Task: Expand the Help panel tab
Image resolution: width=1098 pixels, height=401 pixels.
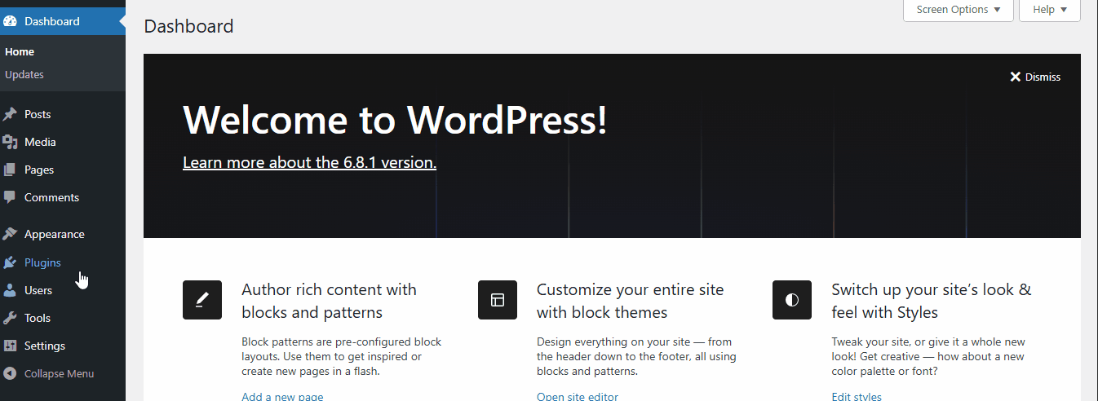Action: [x=1050, y=10]
